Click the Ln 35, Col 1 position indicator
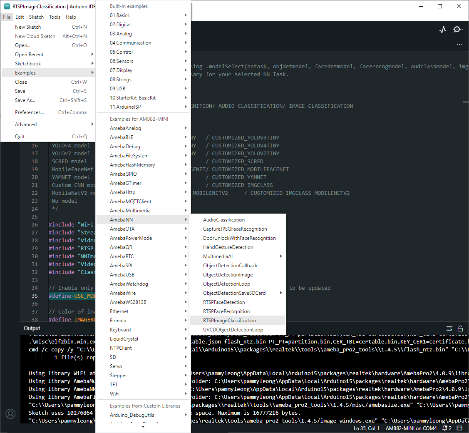 pos(366,428)
